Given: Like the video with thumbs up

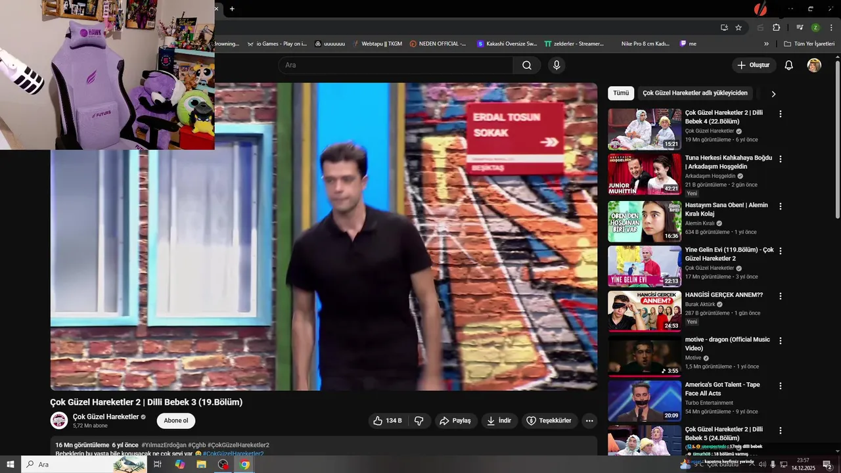Looking at the screenshot, I should tap(388, 420).
